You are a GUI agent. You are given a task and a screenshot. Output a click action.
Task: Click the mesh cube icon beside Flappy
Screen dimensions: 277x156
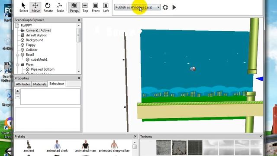click(23, 45)
